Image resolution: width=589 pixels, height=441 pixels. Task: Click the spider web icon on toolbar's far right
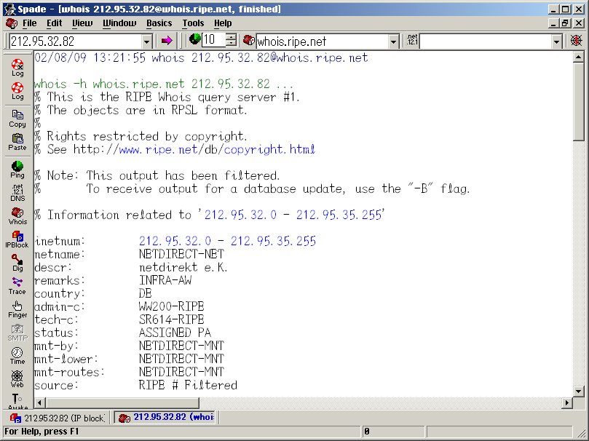[576, 41]
